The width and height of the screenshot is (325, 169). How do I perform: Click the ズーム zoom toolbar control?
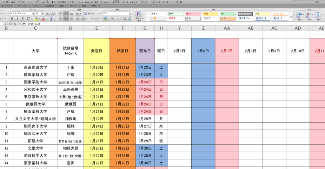(144, 2)
